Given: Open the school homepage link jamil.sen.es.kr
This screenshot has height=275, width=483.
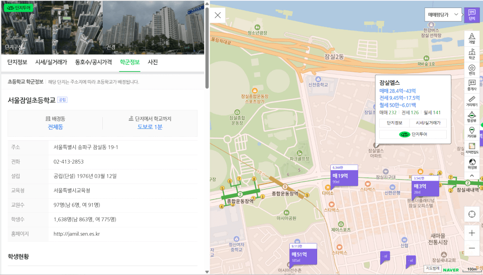Looking at the screenshot, I should tap(77, 233).
